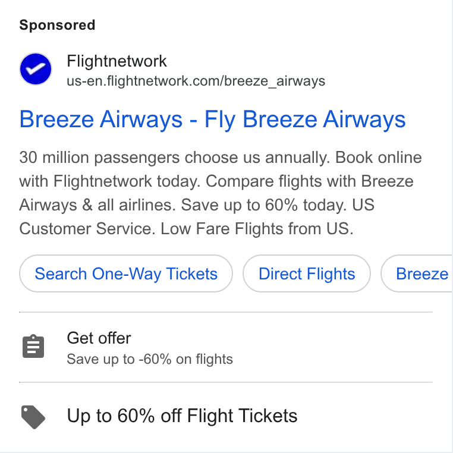Click the Get offer title
This screenshot has height=453, width=453.
(99, 338)
